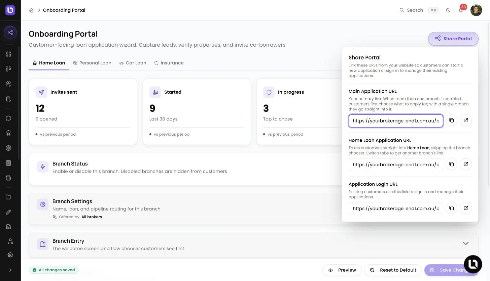
Task: Open Main Application URL in new tab
Action: 466,120
